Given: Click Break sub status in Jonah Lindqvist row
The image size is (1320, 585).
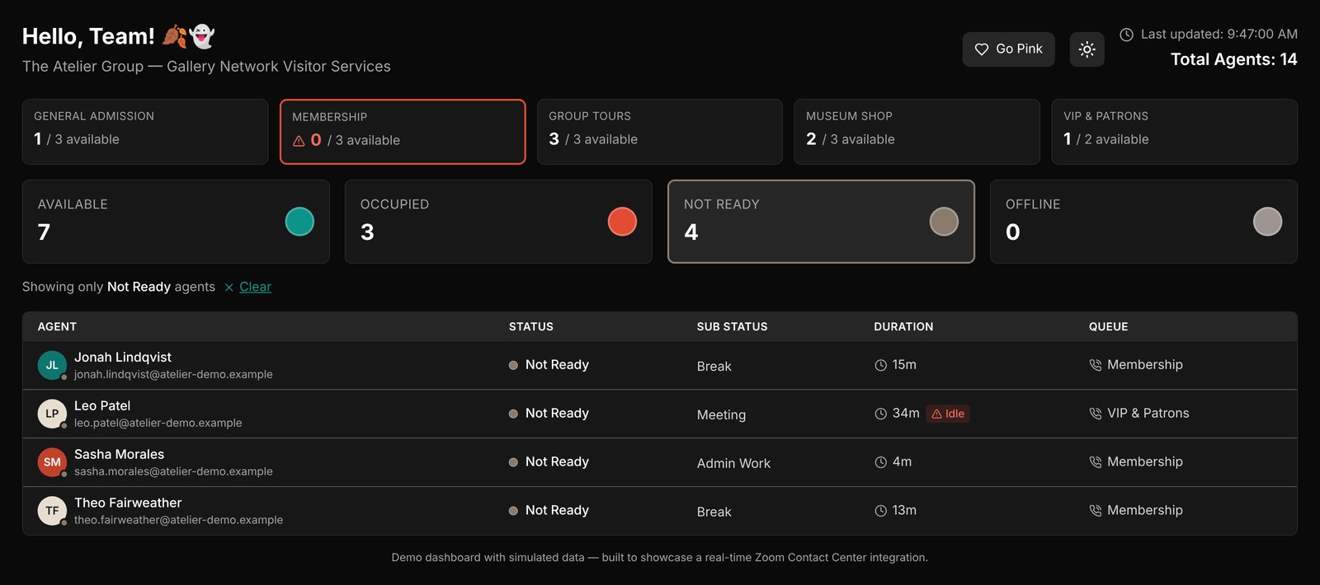Looking at the screenshot, I should pyautogui.click(x=714, y=367).
